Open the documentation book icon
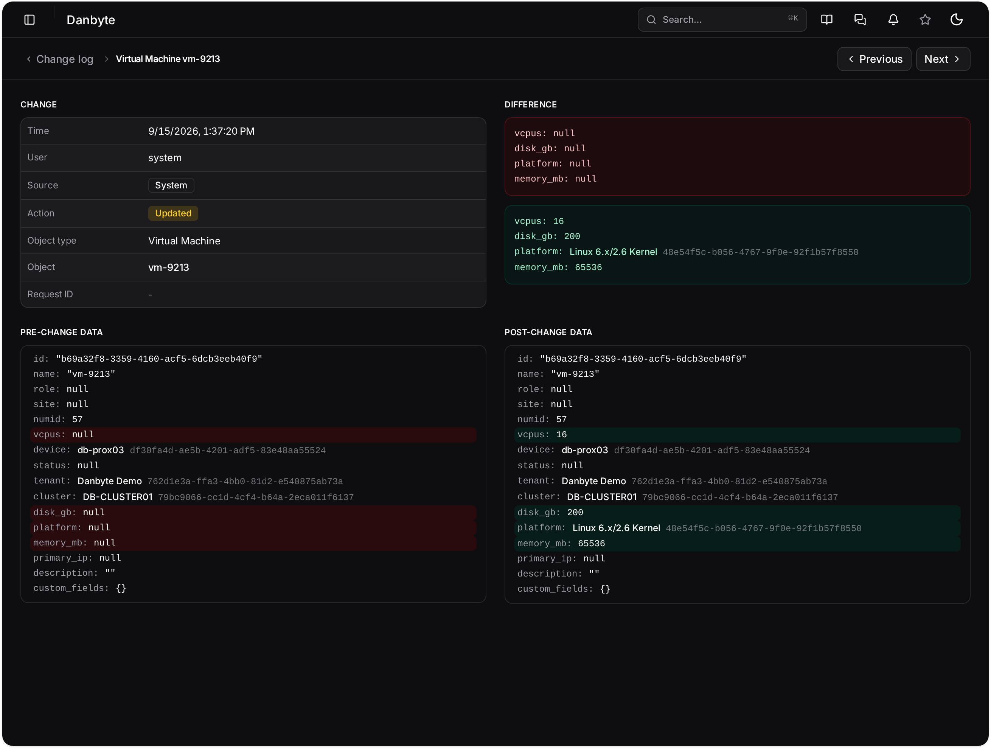The width and height of the screenshot is (991, 749). pyautogui.click(x=826, y=20)
